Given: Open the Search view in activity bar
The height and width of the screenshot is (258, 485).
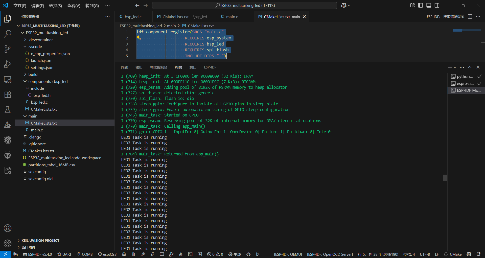Looking at the screenshot, I should tap(8, 34).
